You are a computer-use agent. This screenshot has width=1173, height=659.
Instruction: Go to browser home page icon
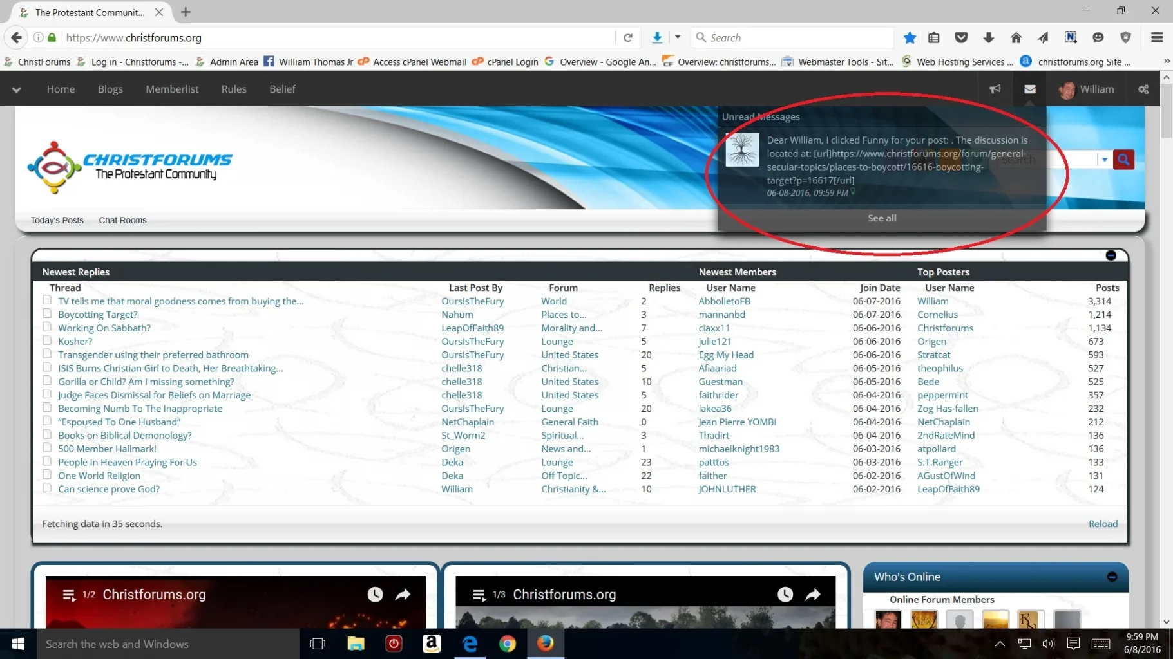coord(1016,37)
